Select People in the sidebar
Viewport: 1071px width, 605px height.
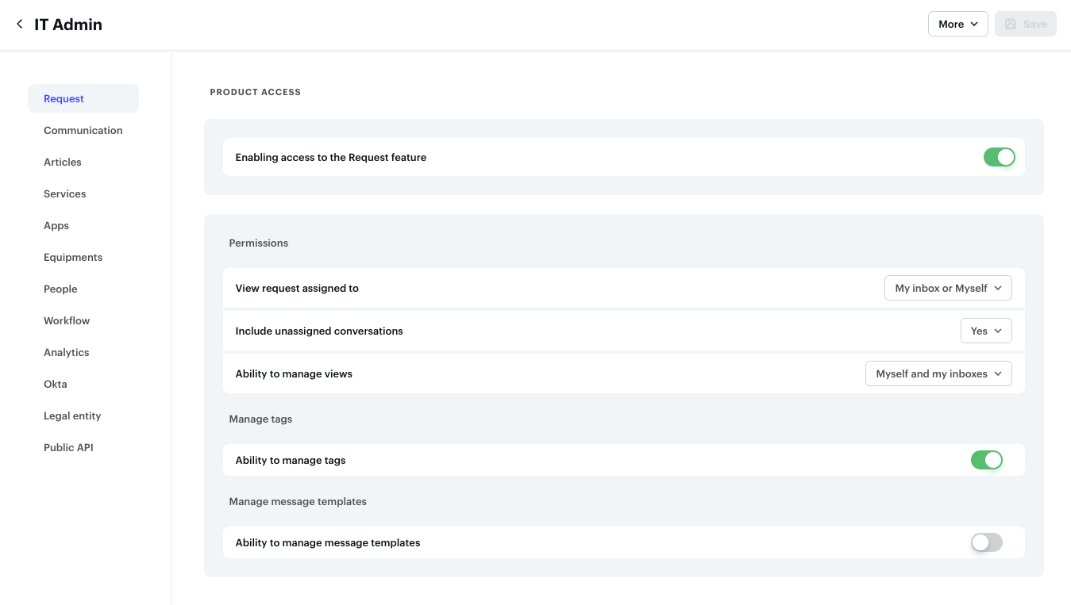[x=60, y=289]
